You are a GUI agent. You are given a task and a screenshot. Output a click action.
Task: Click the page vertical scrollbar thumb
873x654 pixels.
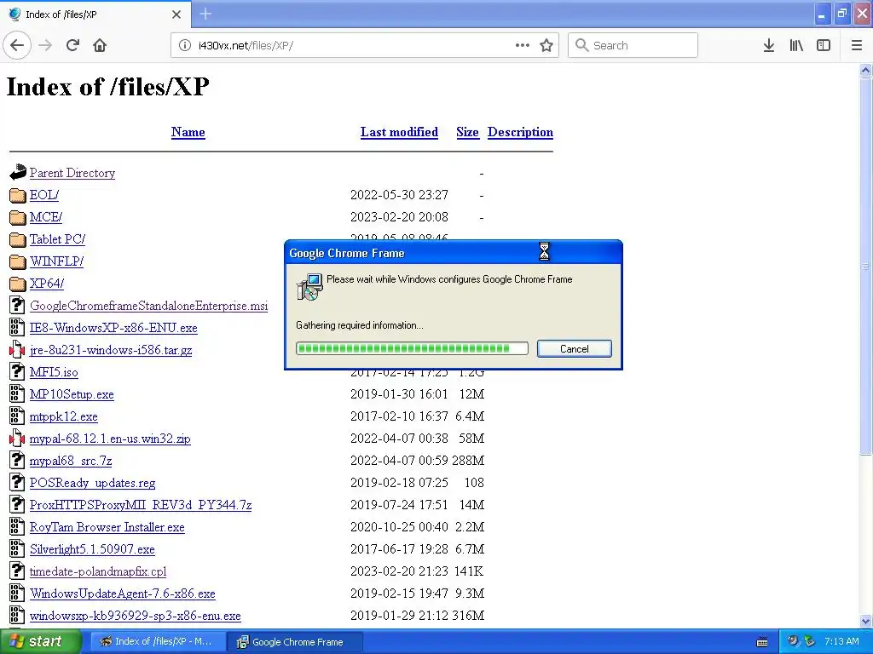pos(865,266)
